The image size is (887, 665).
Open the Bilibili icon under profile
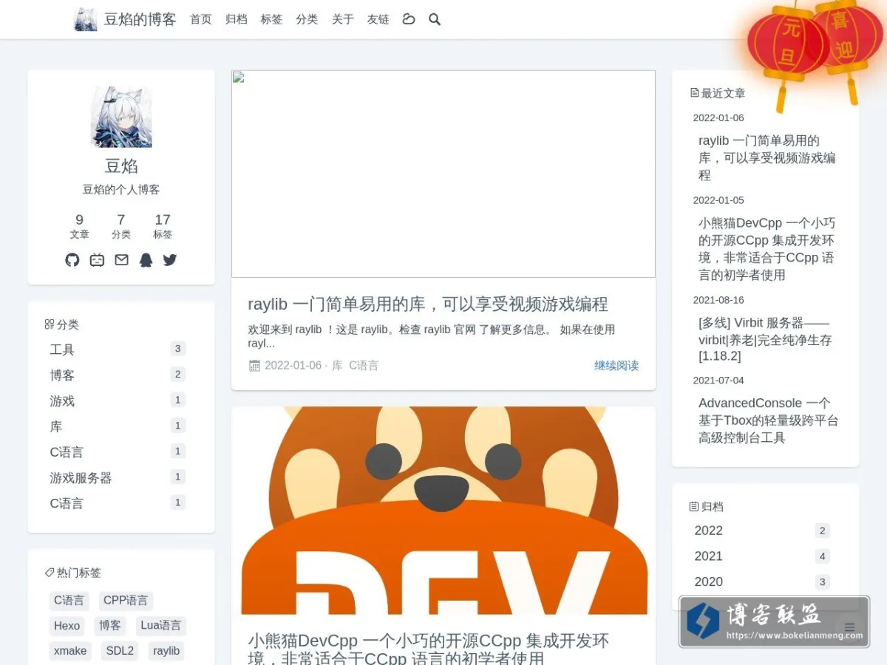tap(97, 260)
